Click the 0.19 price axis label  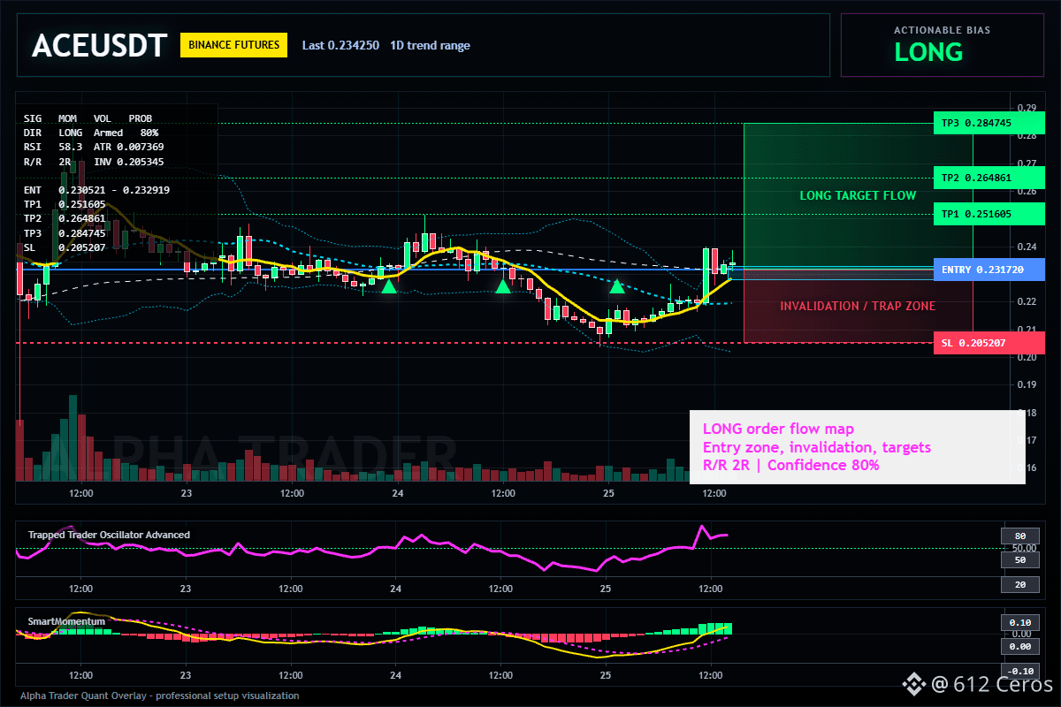coord(1026,384)
